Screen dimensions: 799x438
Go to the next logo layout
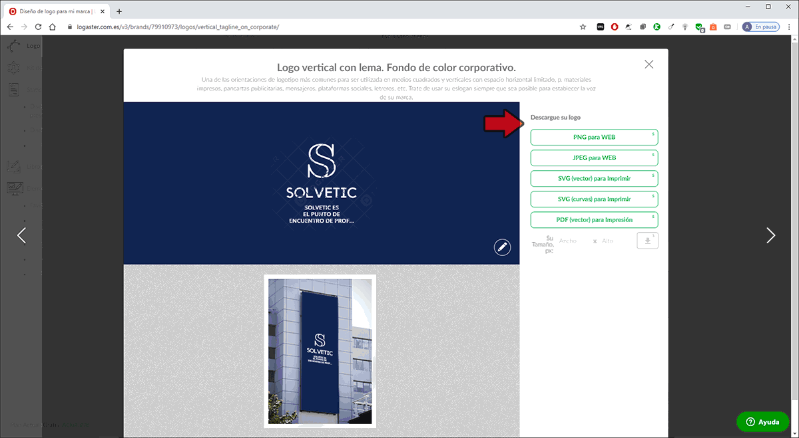pos(770,235)
